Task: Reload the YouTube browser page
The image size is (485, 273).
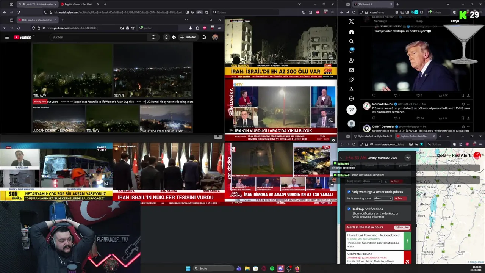Action: [x=18, y=28]
